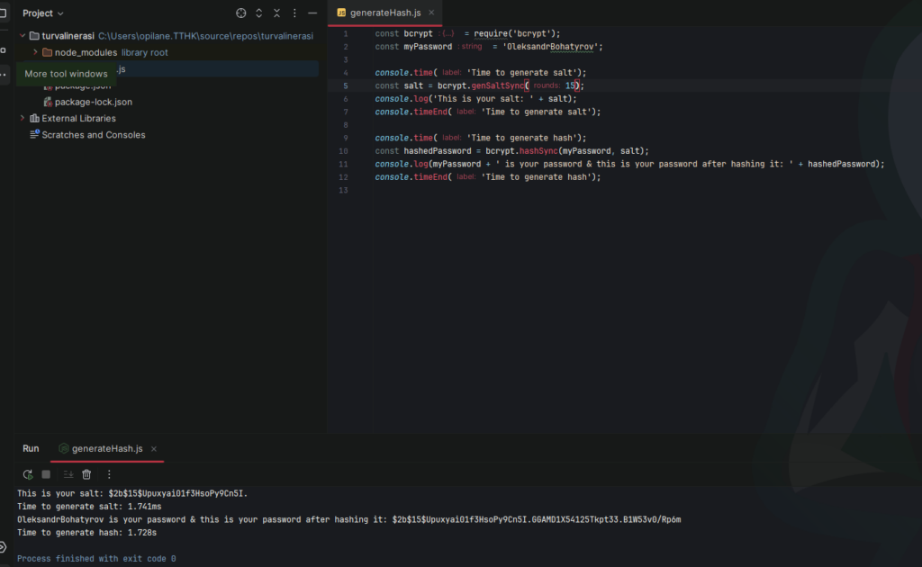
Task: Click require('bcrypt') on line 1
Action: [x=514, y=33]
